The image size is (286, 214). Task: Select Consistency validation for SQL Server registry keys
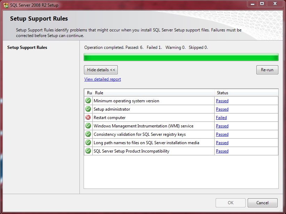point(140,134)
